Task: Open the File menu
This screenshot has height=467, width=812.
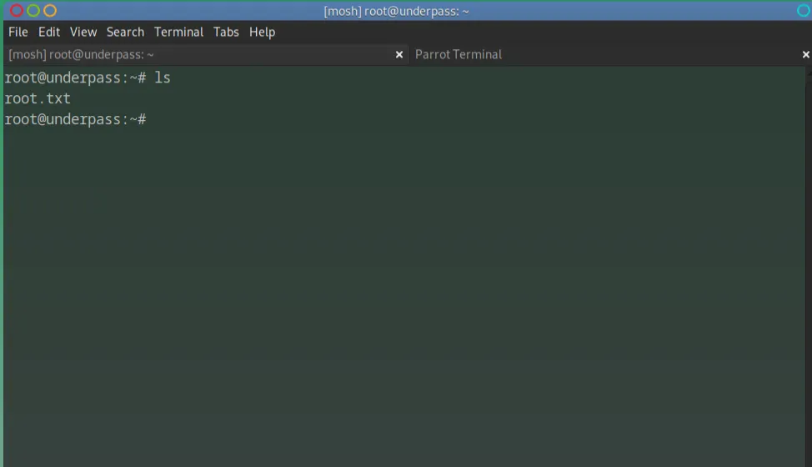Action: (18, 32)
